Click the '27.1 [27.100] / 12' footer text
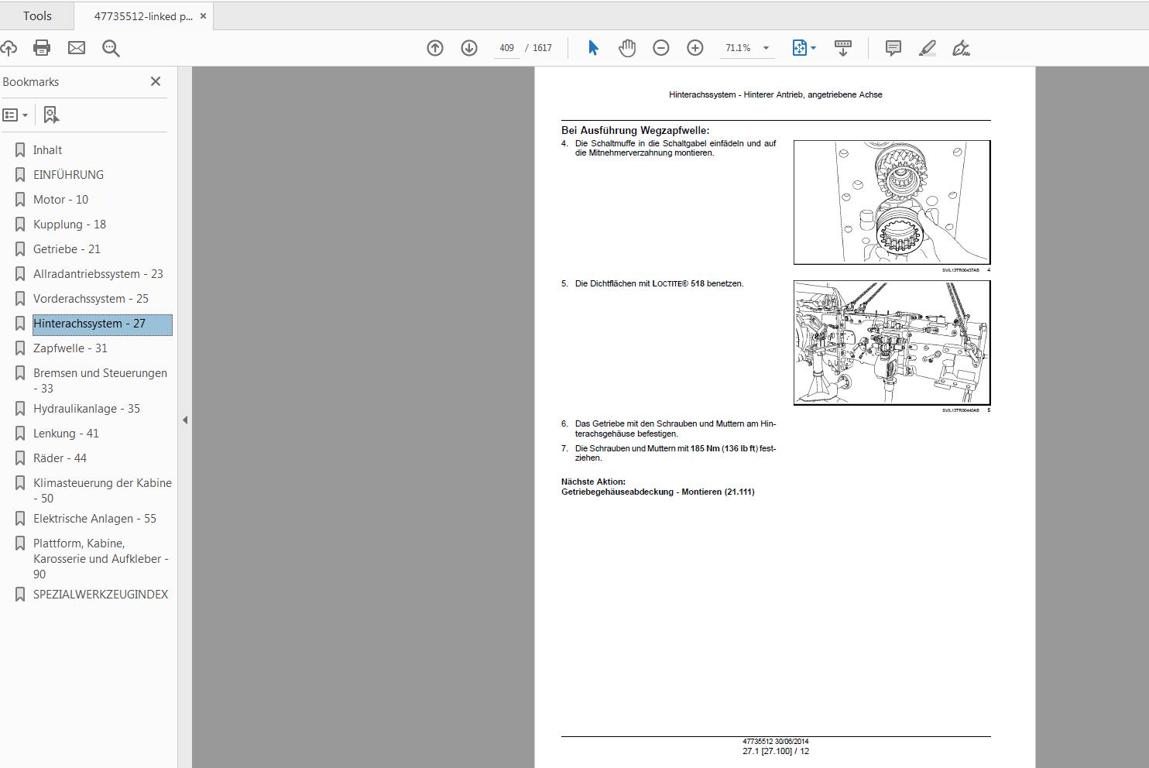The height and width of the screenshot is (768, 1149). pos(775,751)
